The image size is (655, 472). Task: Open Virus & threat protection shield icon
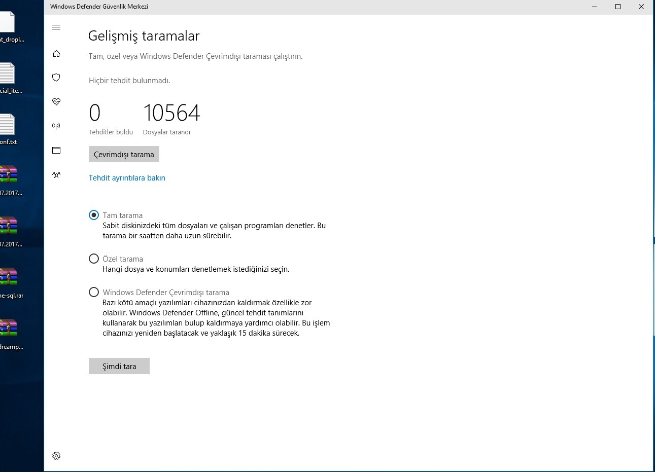point(56,78)
